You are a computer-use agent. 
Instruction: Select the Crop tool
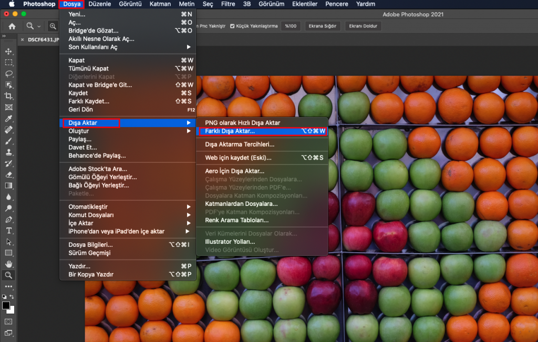click(8, 96)
